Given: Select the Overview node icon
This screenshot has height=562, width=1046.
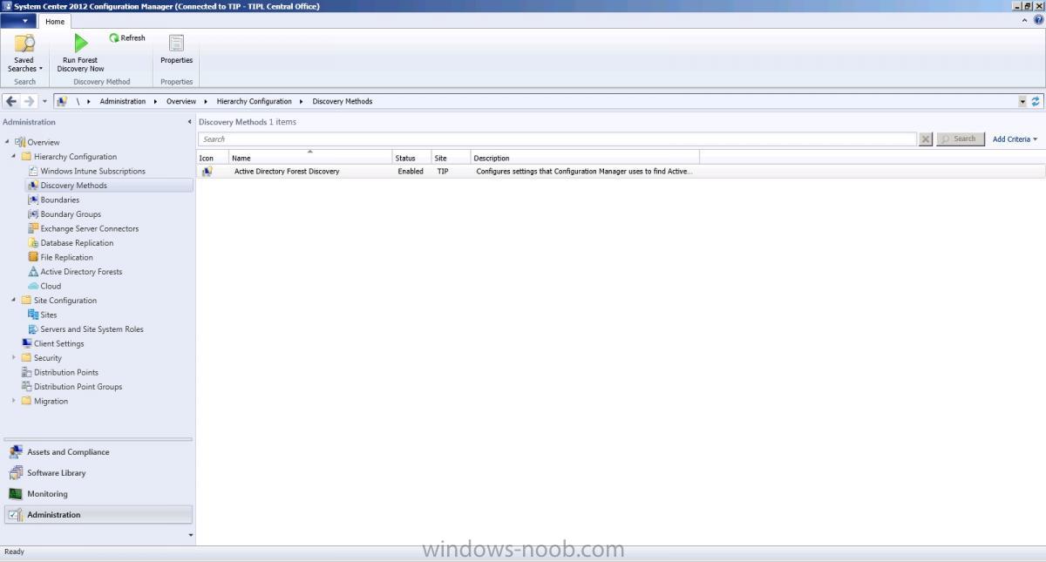Looking at the screenshot, I should pos(20,142).
